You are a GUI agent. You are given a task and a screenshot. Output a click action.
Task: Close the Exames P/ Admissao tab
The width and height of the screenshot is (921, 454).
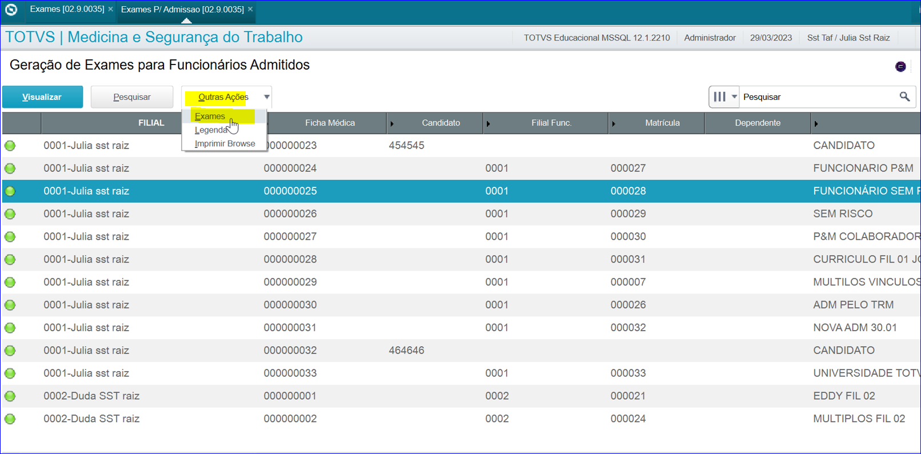250,9
